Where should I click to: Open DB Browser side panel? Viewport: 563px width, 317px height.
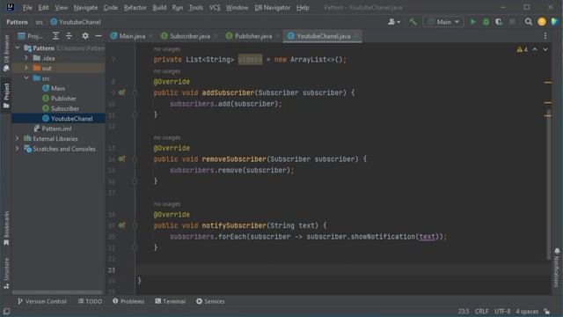tap(6, 53)
